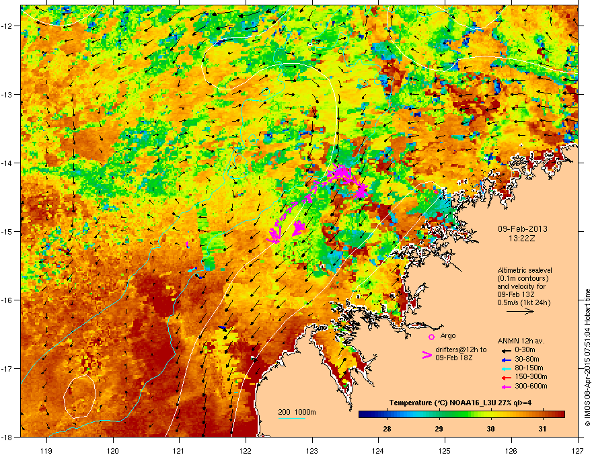Click latitude axis label -12
The width and height of the screenshot is (592, 457).
(x=7, y=26)
